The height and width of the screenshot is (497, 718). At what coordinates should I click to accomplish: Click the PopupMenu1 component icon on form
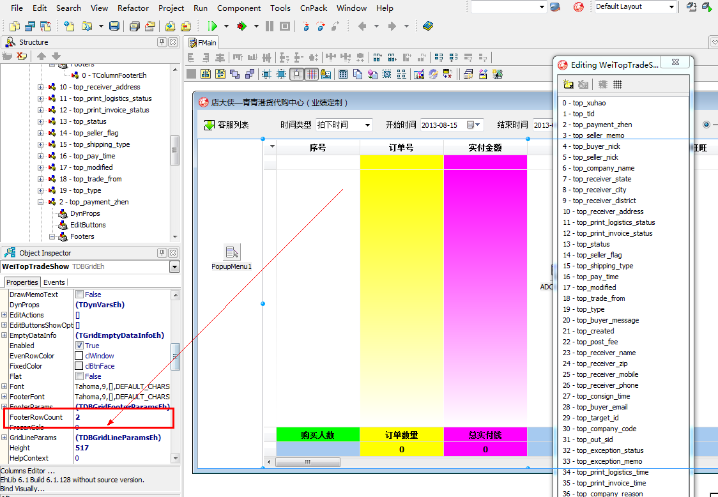(x=232, y=253)
